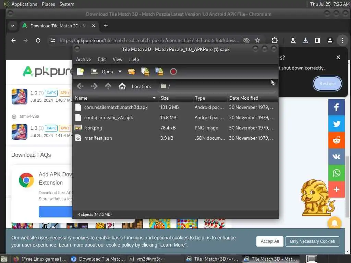
Task: Open Chromium downloads icon
Action: 305,40
